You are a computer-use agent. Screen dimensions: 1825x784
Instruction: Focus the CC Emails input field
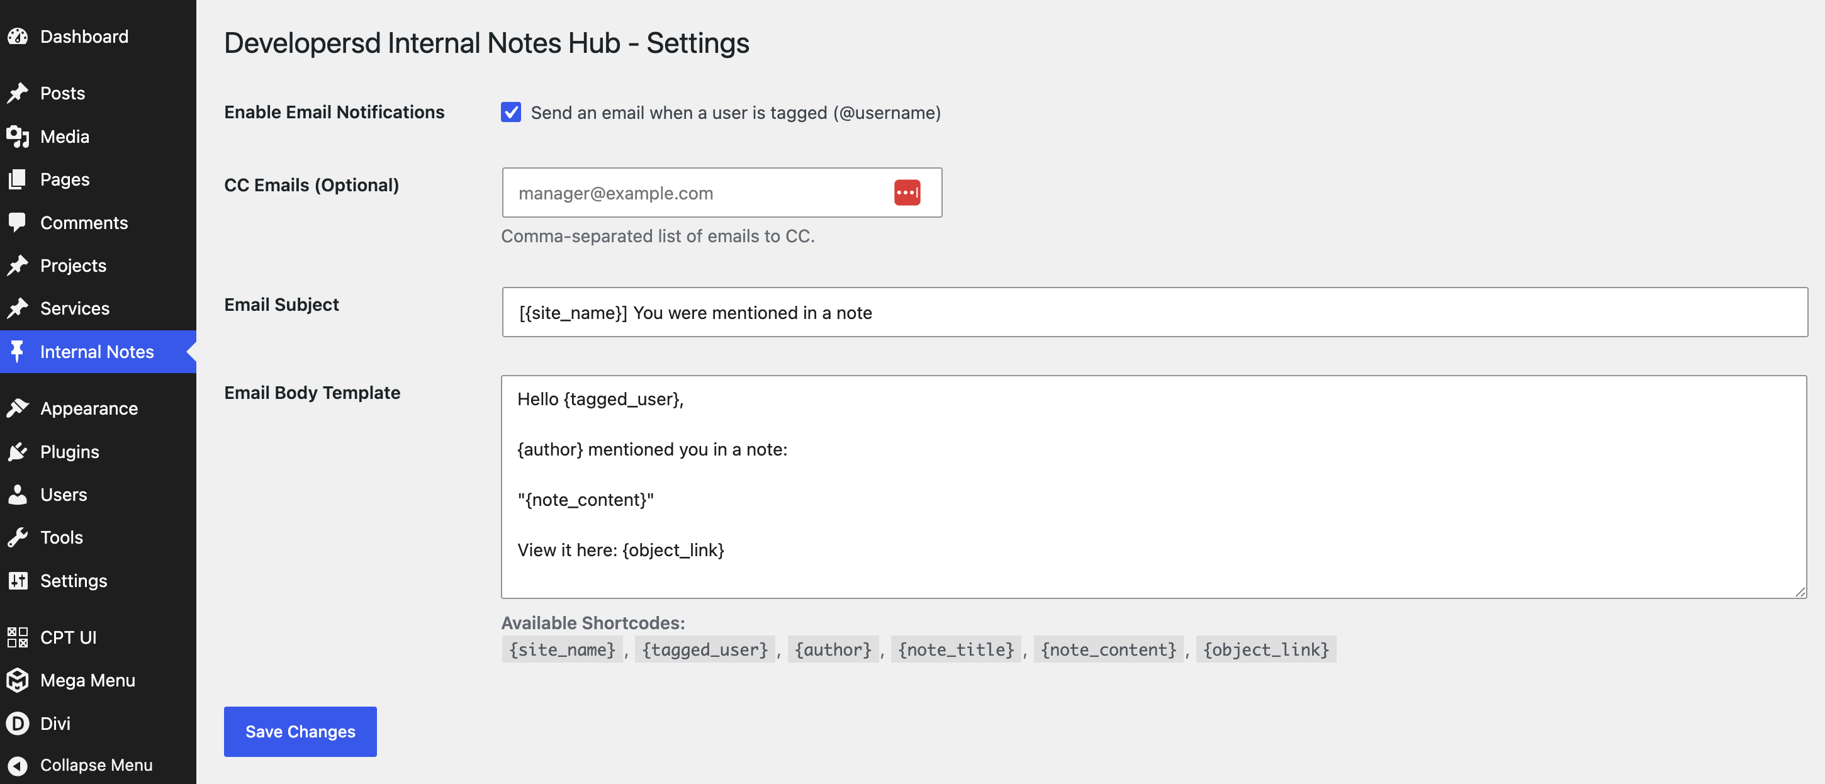[x=722, y=193]
